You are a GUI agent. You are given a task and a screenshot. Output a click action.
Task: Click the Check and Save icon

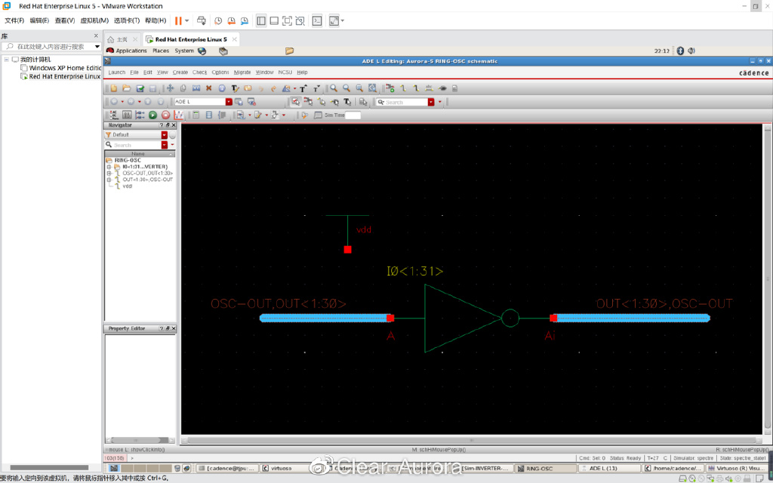[x=140, y=88]
